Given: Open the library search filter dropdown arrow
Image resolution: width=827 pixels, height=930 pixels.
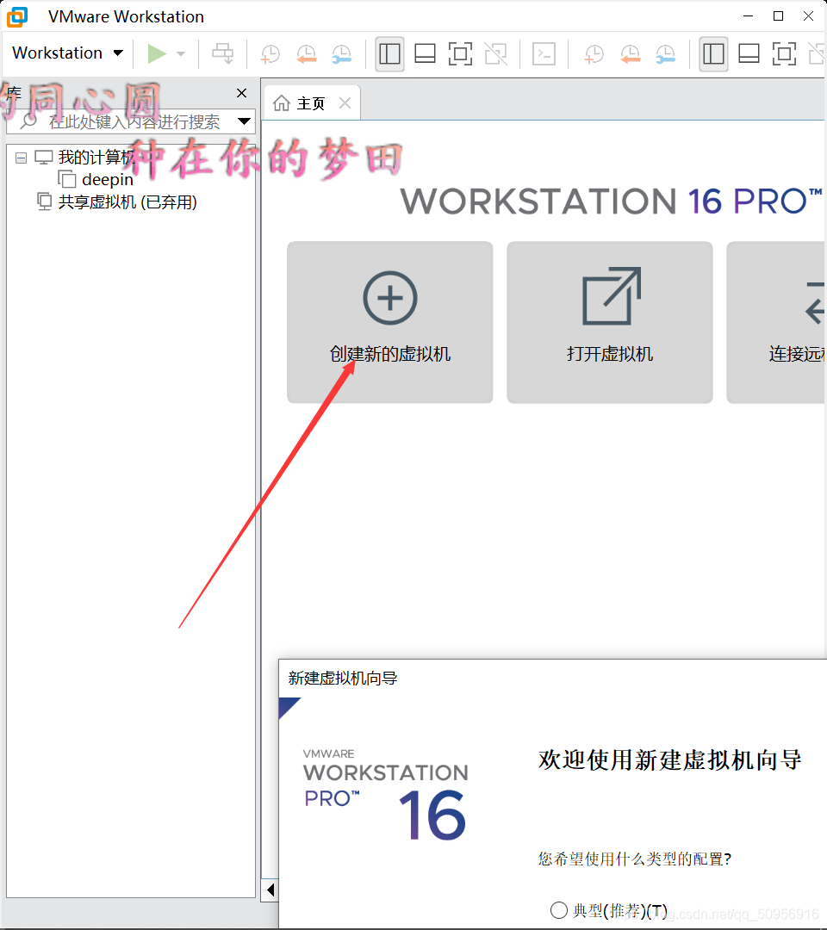Looking at the screenshot, I should coord(244,121).
